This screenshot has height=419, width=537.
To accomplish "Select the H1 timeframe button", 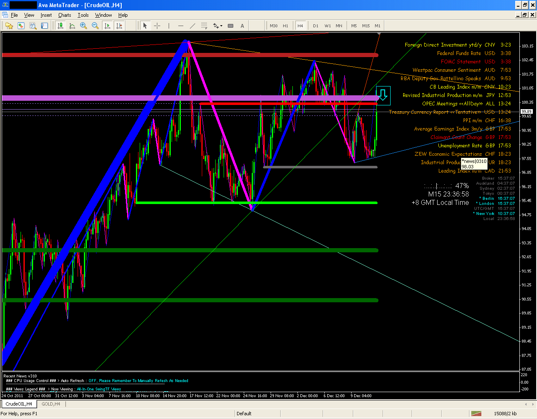I will (286, 26).
